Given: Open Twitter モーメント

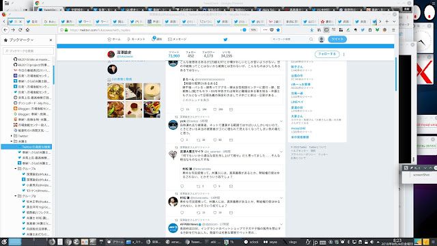Looking at the screenshot, I should 136,40.
